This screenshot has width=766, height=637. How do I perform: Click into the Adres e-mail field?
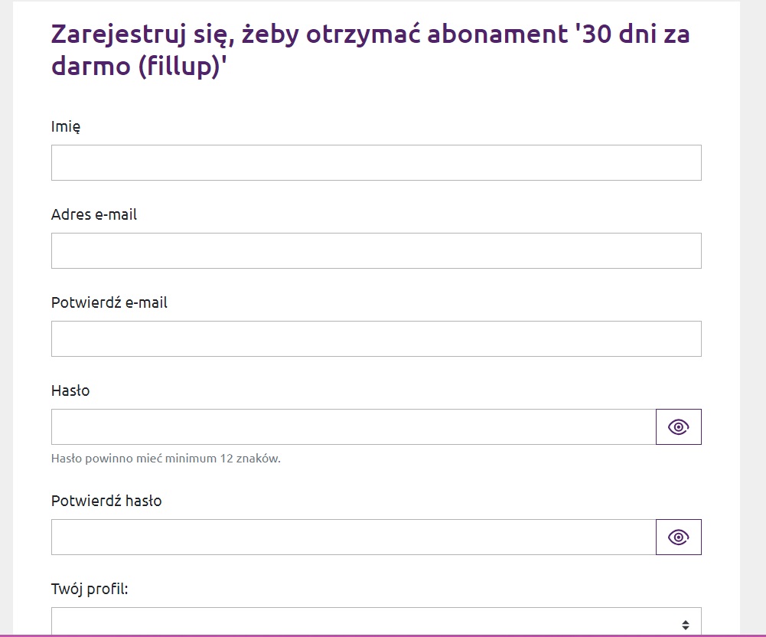click(376, 250)
